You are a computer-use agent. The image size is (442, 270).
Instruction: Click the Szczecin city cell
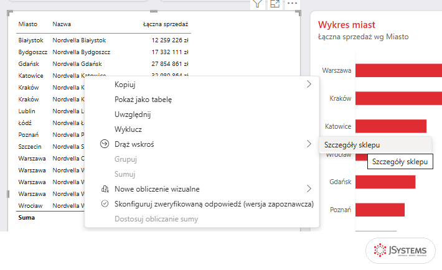30,147
